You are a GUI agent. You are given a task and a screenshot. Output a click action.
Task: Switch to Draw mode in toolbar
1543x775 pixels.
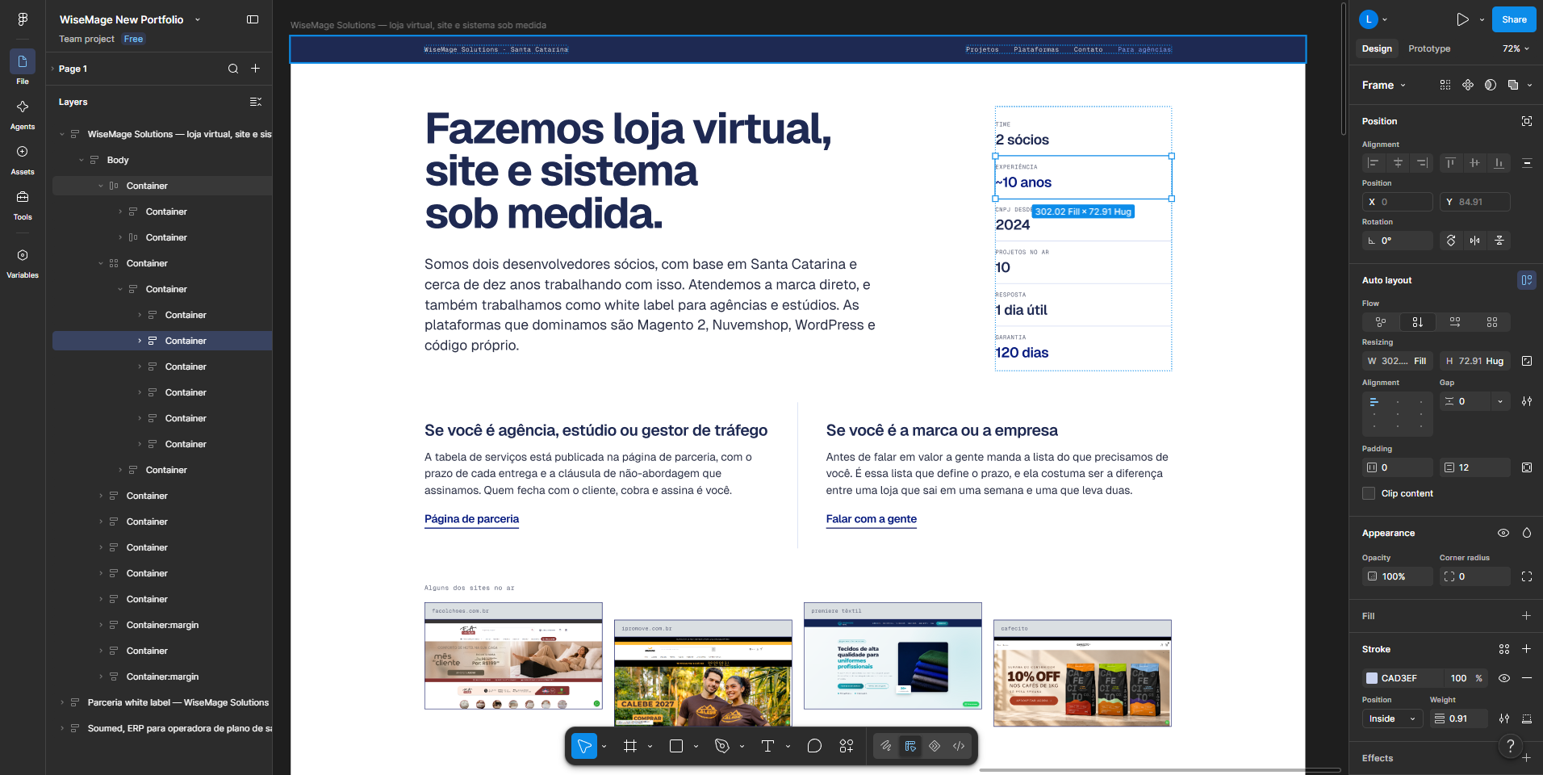886,746
